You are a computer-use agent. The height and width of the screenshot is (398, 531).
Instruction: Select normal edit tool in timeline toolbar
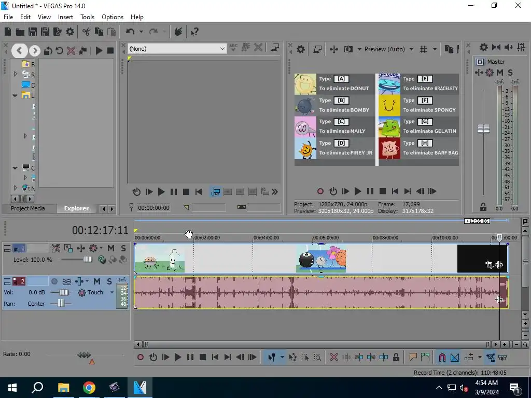(271, 357)
